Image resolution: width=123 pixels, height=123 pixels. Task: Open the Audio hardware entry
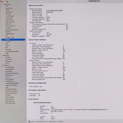pos(8,10)
